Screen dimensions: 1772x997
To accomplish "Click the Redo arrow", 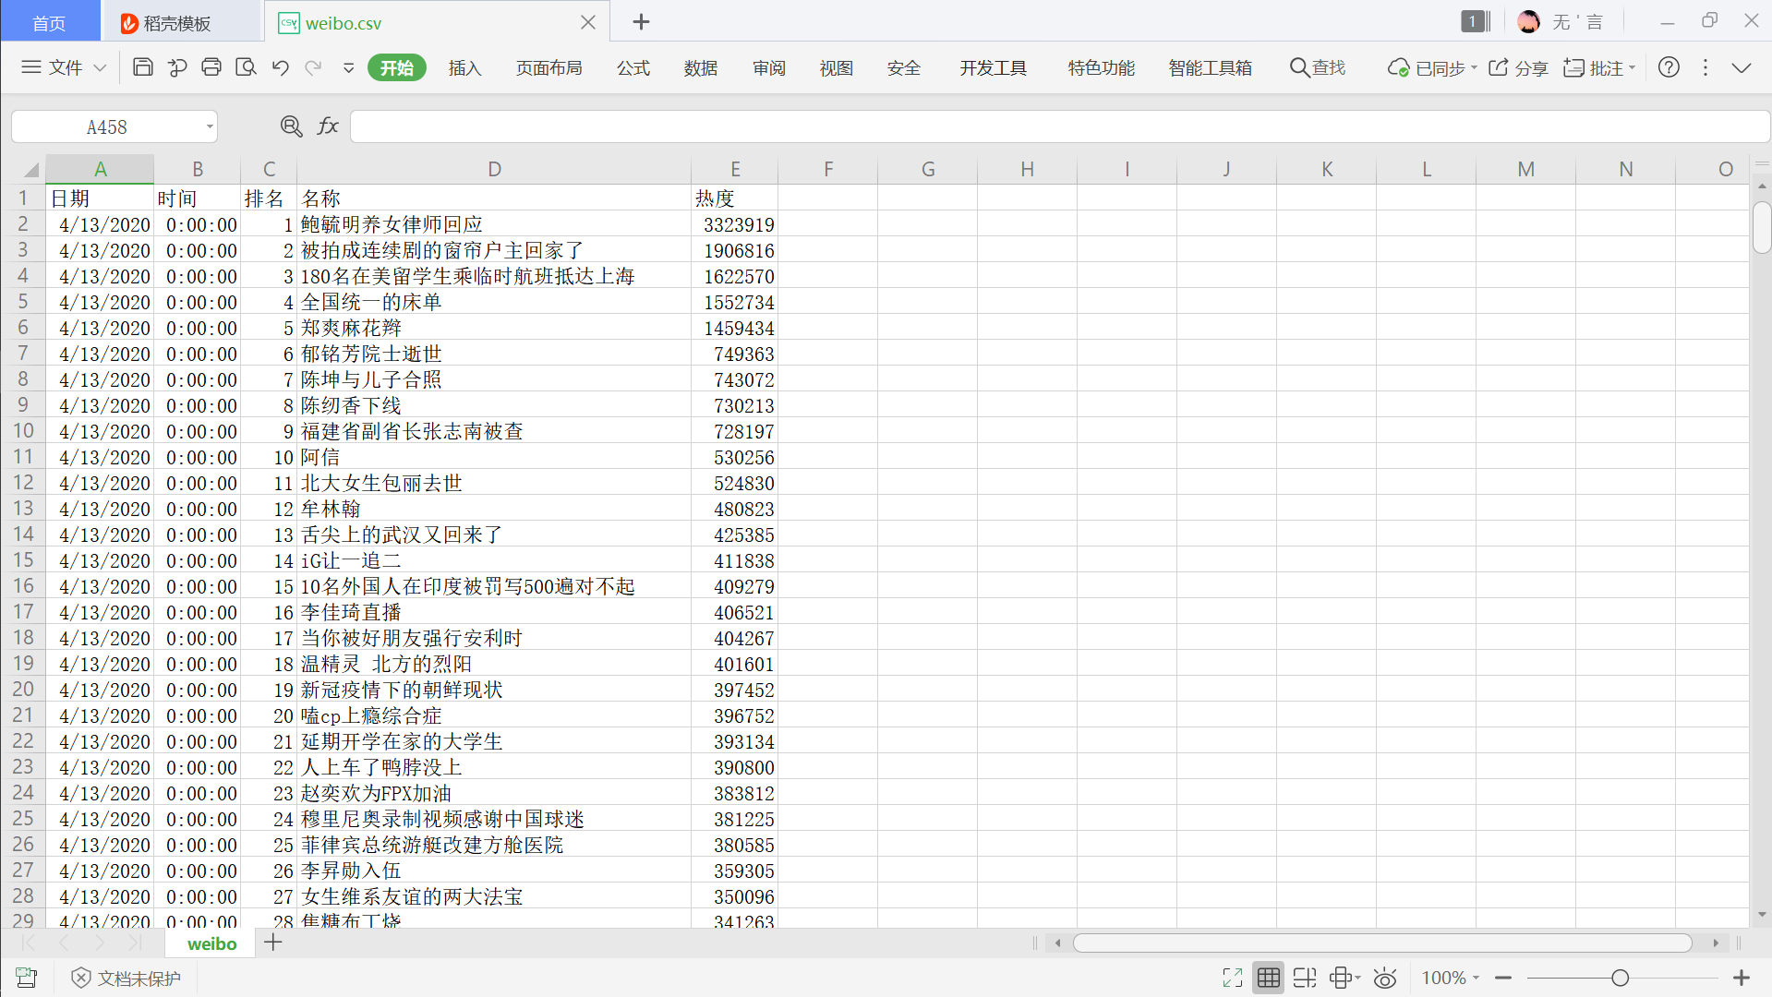I will [314, 67].
